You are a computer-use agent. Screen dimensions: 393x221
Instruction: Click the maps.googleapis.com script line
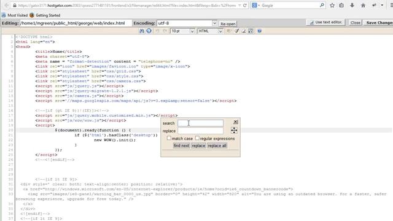136,101
